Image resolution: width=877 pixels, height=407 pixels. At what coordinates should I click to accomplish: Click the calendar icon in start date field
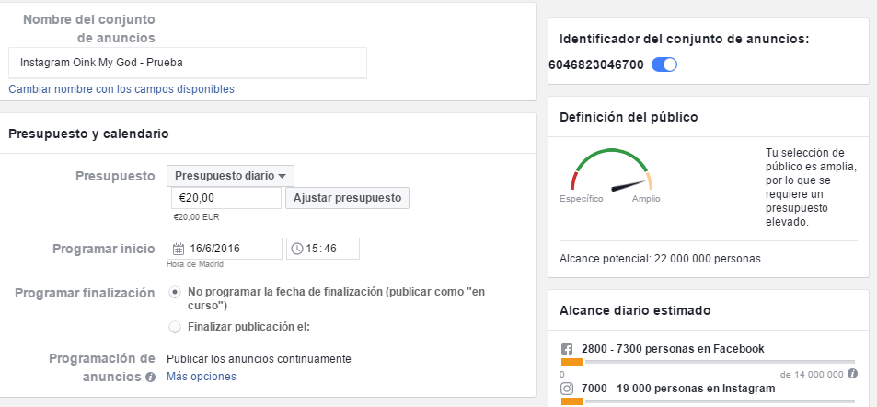179,249
